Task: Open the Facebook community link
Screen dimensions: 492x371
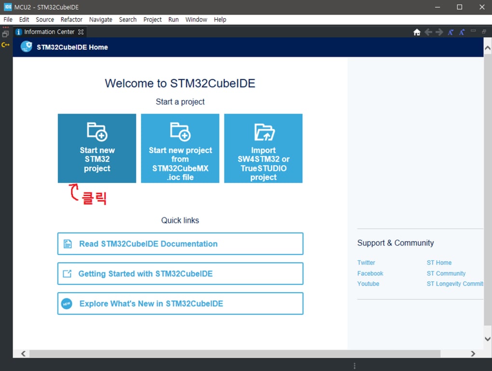Action: [370, 273]
